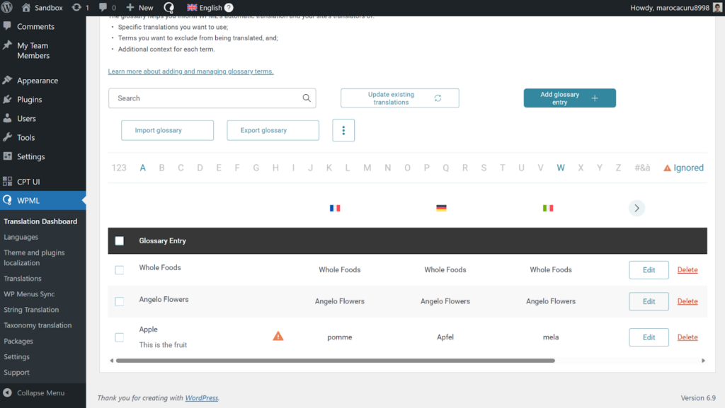Delete the Whole Foods entry
Screen dimensions: 725x408
pos(687,270)
